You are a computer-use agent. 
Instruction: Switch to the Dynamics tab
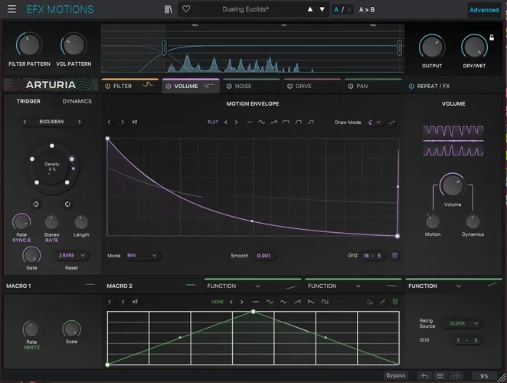click(x=77, y=101)
